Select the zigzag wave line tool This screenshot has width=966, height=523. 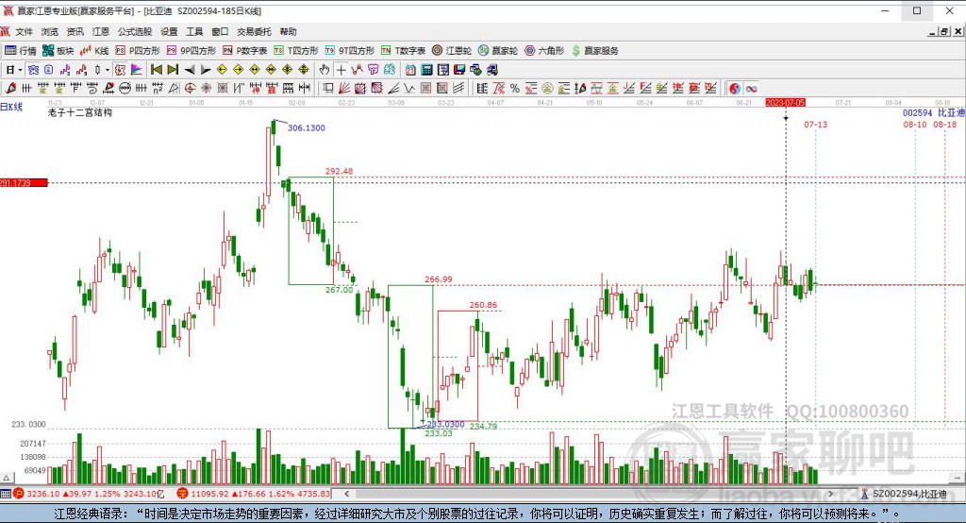[409, 88]
